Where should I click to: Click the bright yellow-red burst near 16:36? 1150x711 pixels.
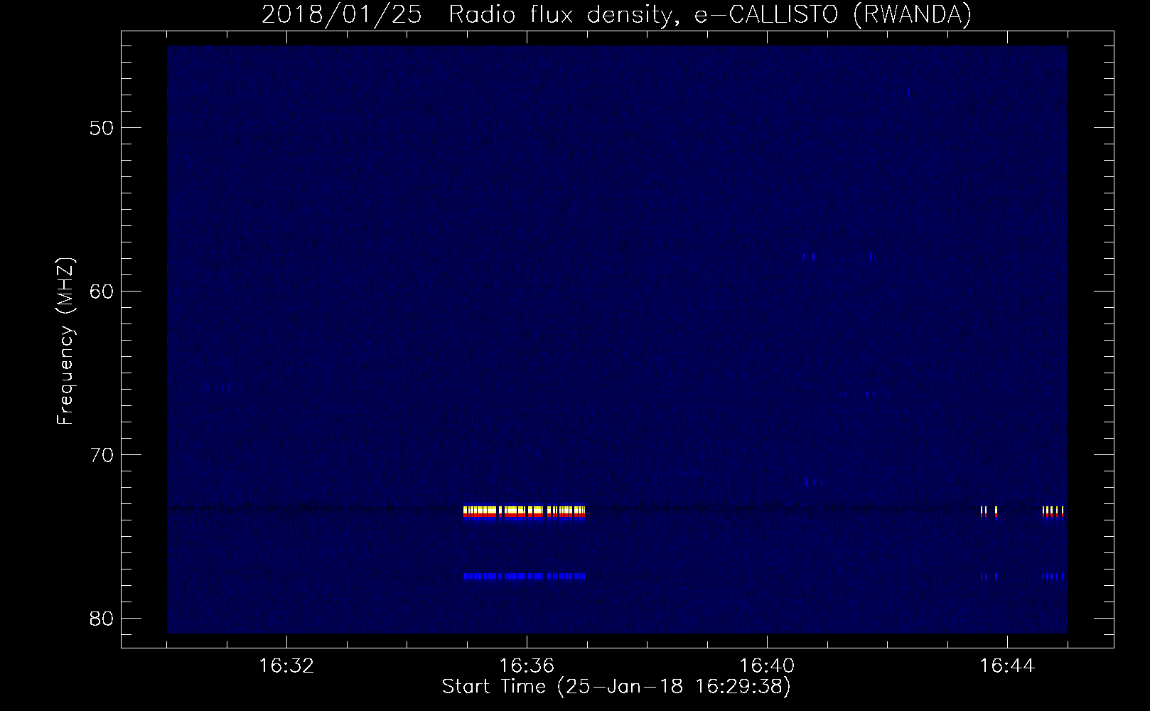click(524, 513)
